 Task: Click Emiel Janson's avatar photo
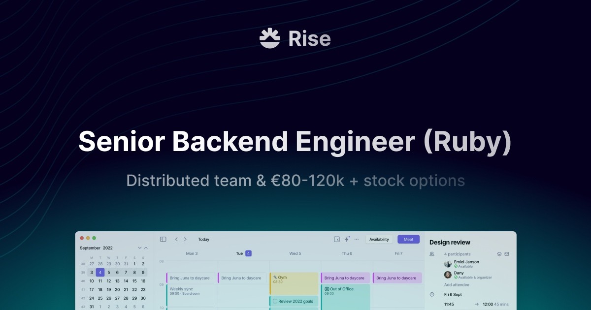(x=448, y=264)
